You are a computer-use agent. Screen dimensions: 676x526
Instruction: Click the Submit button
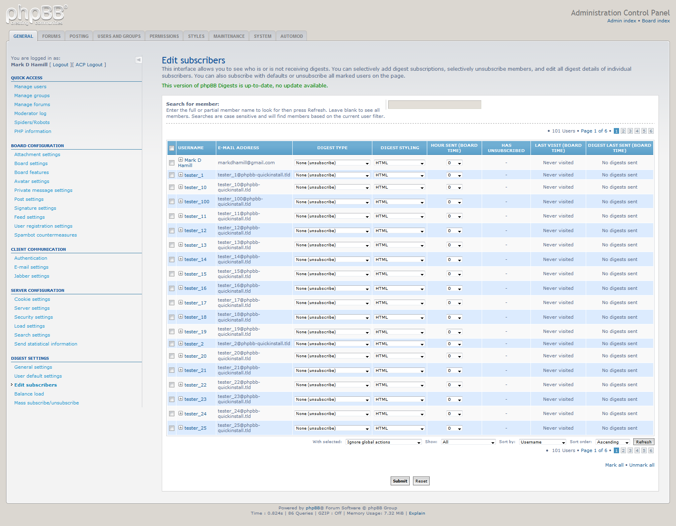click(400, 481)
